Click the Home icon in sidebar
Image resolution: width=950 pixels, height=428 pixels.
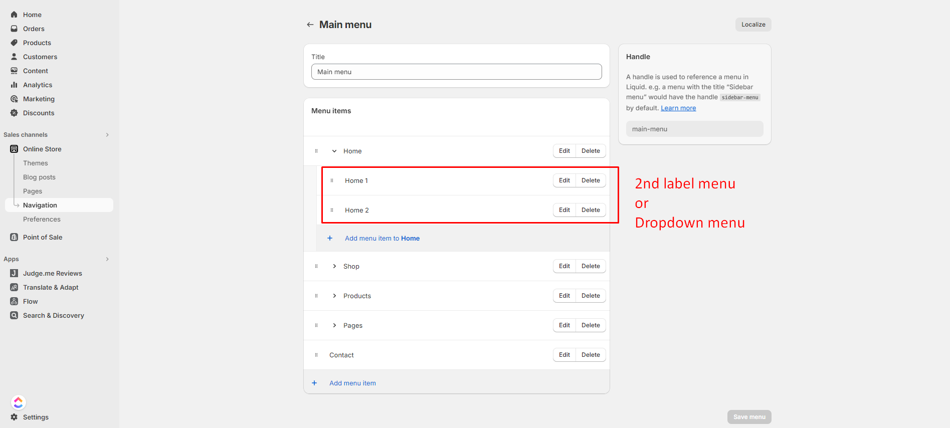pos(14,15)
